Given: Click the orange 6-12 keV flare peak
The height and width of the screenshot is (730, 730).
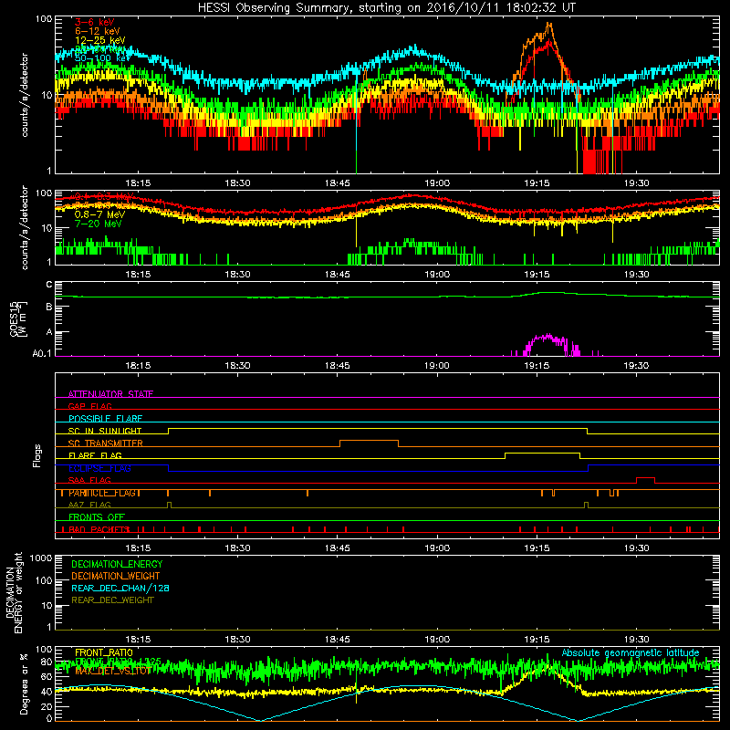Looking at the screenshot, I should pyautogui.click(x=549, y=26).
